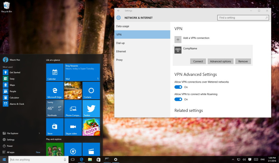
Task: Turn off VPN while Roaming toggle
Action: (178, 99)
